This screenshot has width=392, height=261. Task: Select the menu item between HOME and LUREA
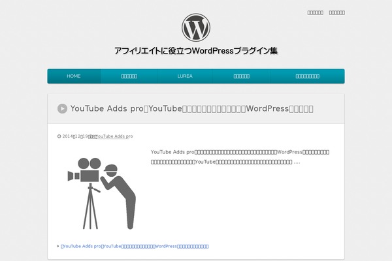129,76
